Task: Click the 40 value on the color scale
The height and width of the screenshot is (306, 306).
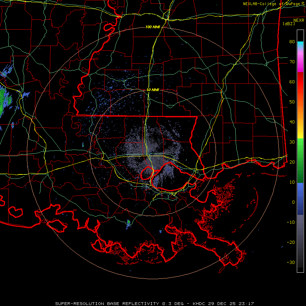Action: pyautogui.click(x=292, y=122)
